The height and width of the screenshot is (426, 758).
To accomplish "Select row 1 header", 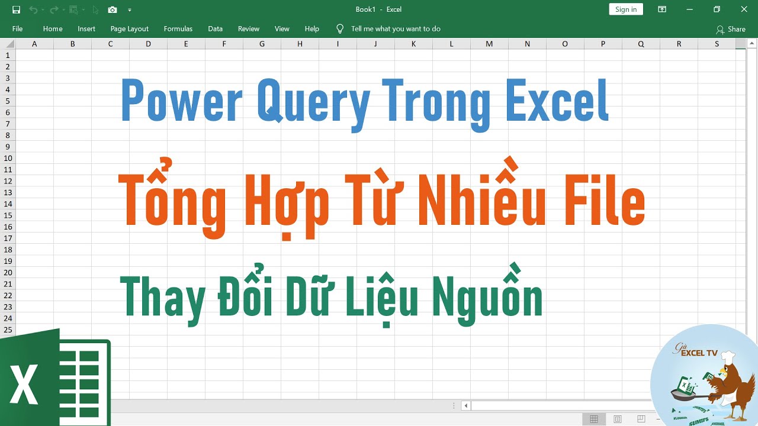I will pyautogui.click(x=8, y=55).
